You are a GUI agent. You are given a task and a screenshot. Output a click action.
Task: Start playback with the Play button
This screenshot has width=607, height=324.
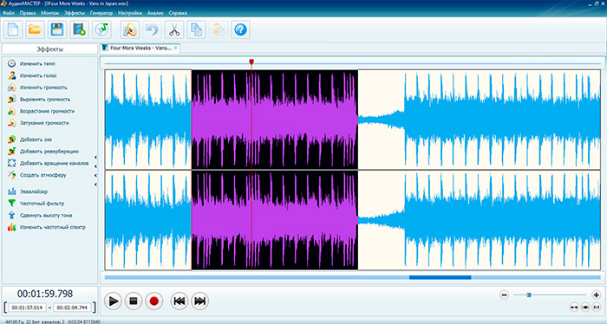point(113,301)
